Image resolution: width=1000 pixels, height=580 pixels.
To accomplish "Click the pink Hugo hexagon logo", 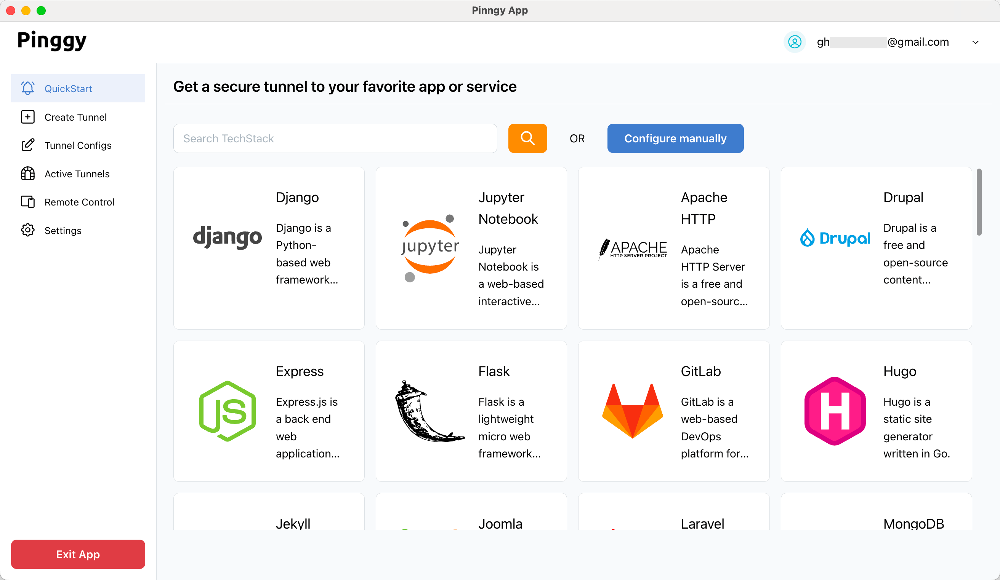I will (x=835, y=411).
